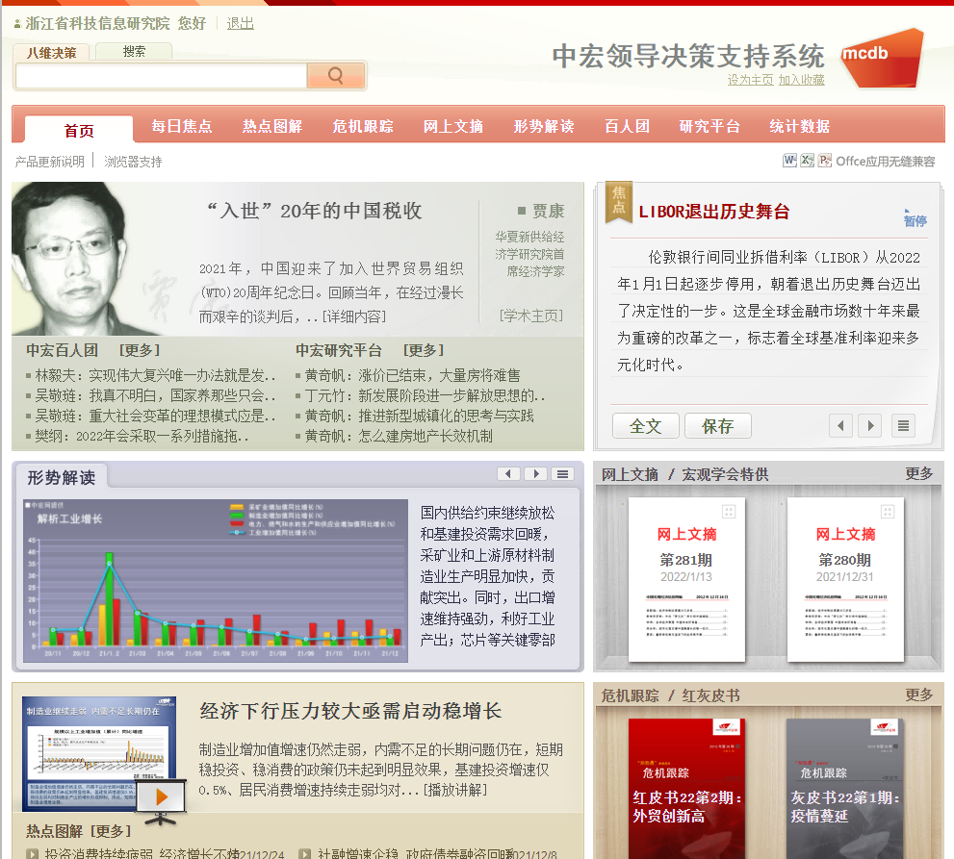This screenshot has height=859, width=954.
Task: Play the economic downturn video lecture
Action: (161, 796)
